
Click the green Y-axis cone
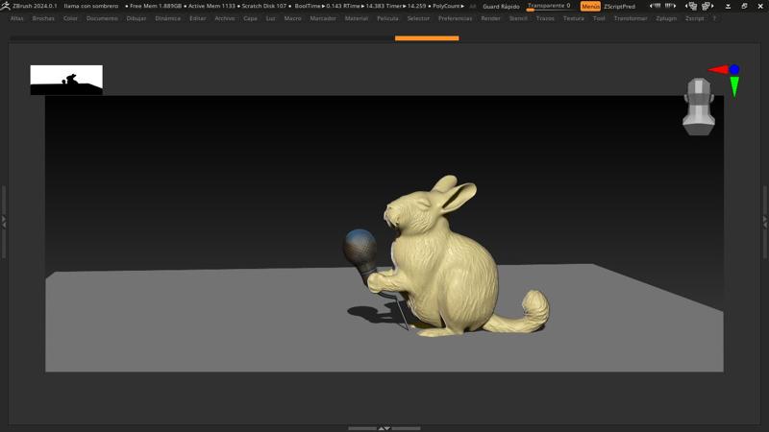point(734,85)
